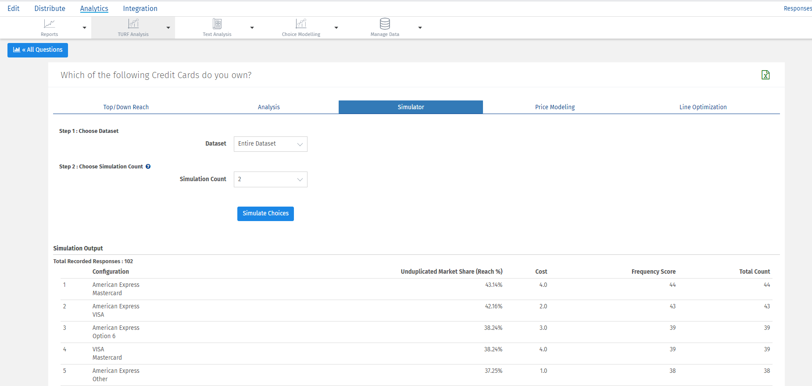Open the Dataset dropdown
The height and width of the screenshot is (386, 812).
(x=270, y=144)
